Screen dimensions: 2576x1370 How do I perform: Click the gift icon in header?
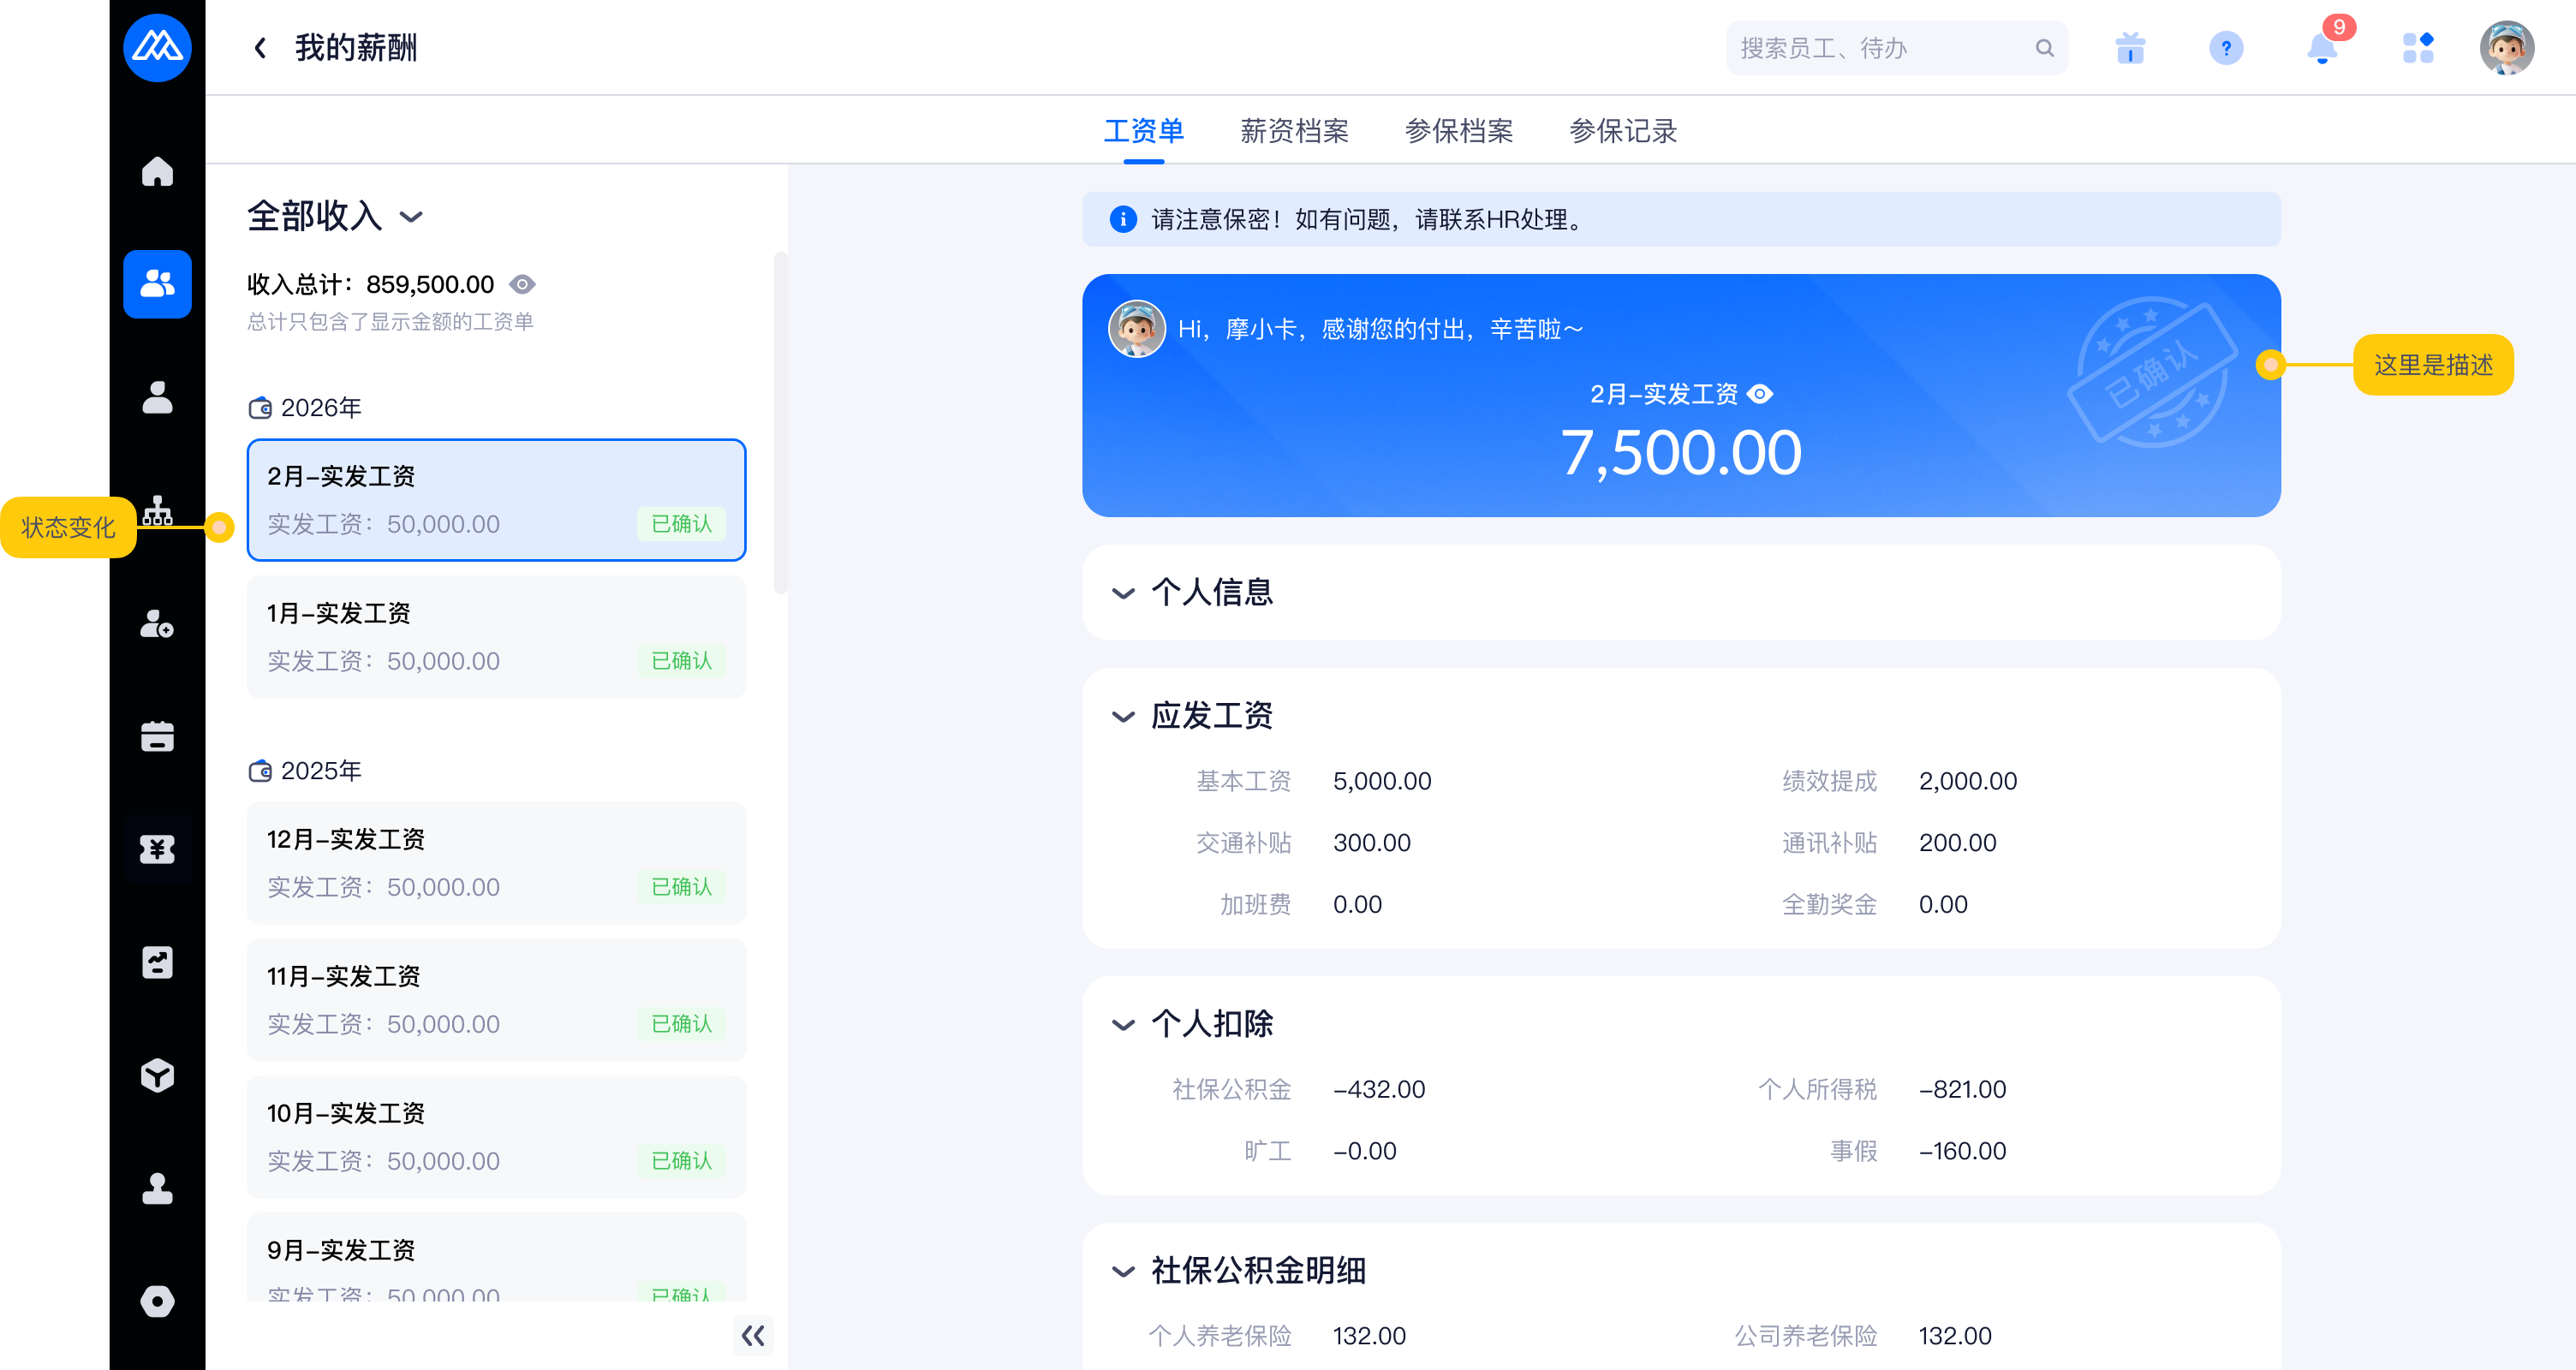[2130, 48]
